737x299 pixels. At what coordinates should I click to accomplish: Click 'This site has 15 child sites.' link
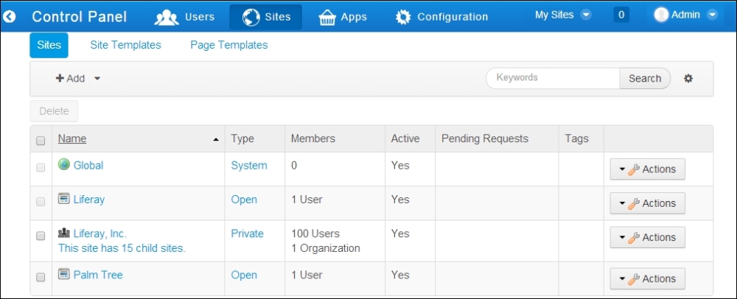(122, 248)
